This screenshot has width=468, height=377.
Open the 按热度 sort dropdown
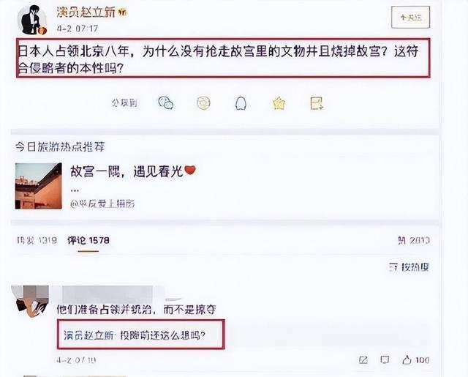[409, 266]
